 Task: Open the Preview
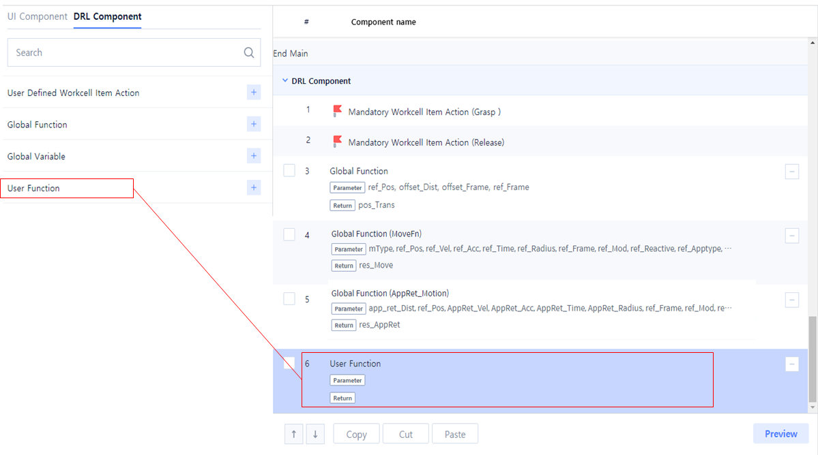click(780, 434)
